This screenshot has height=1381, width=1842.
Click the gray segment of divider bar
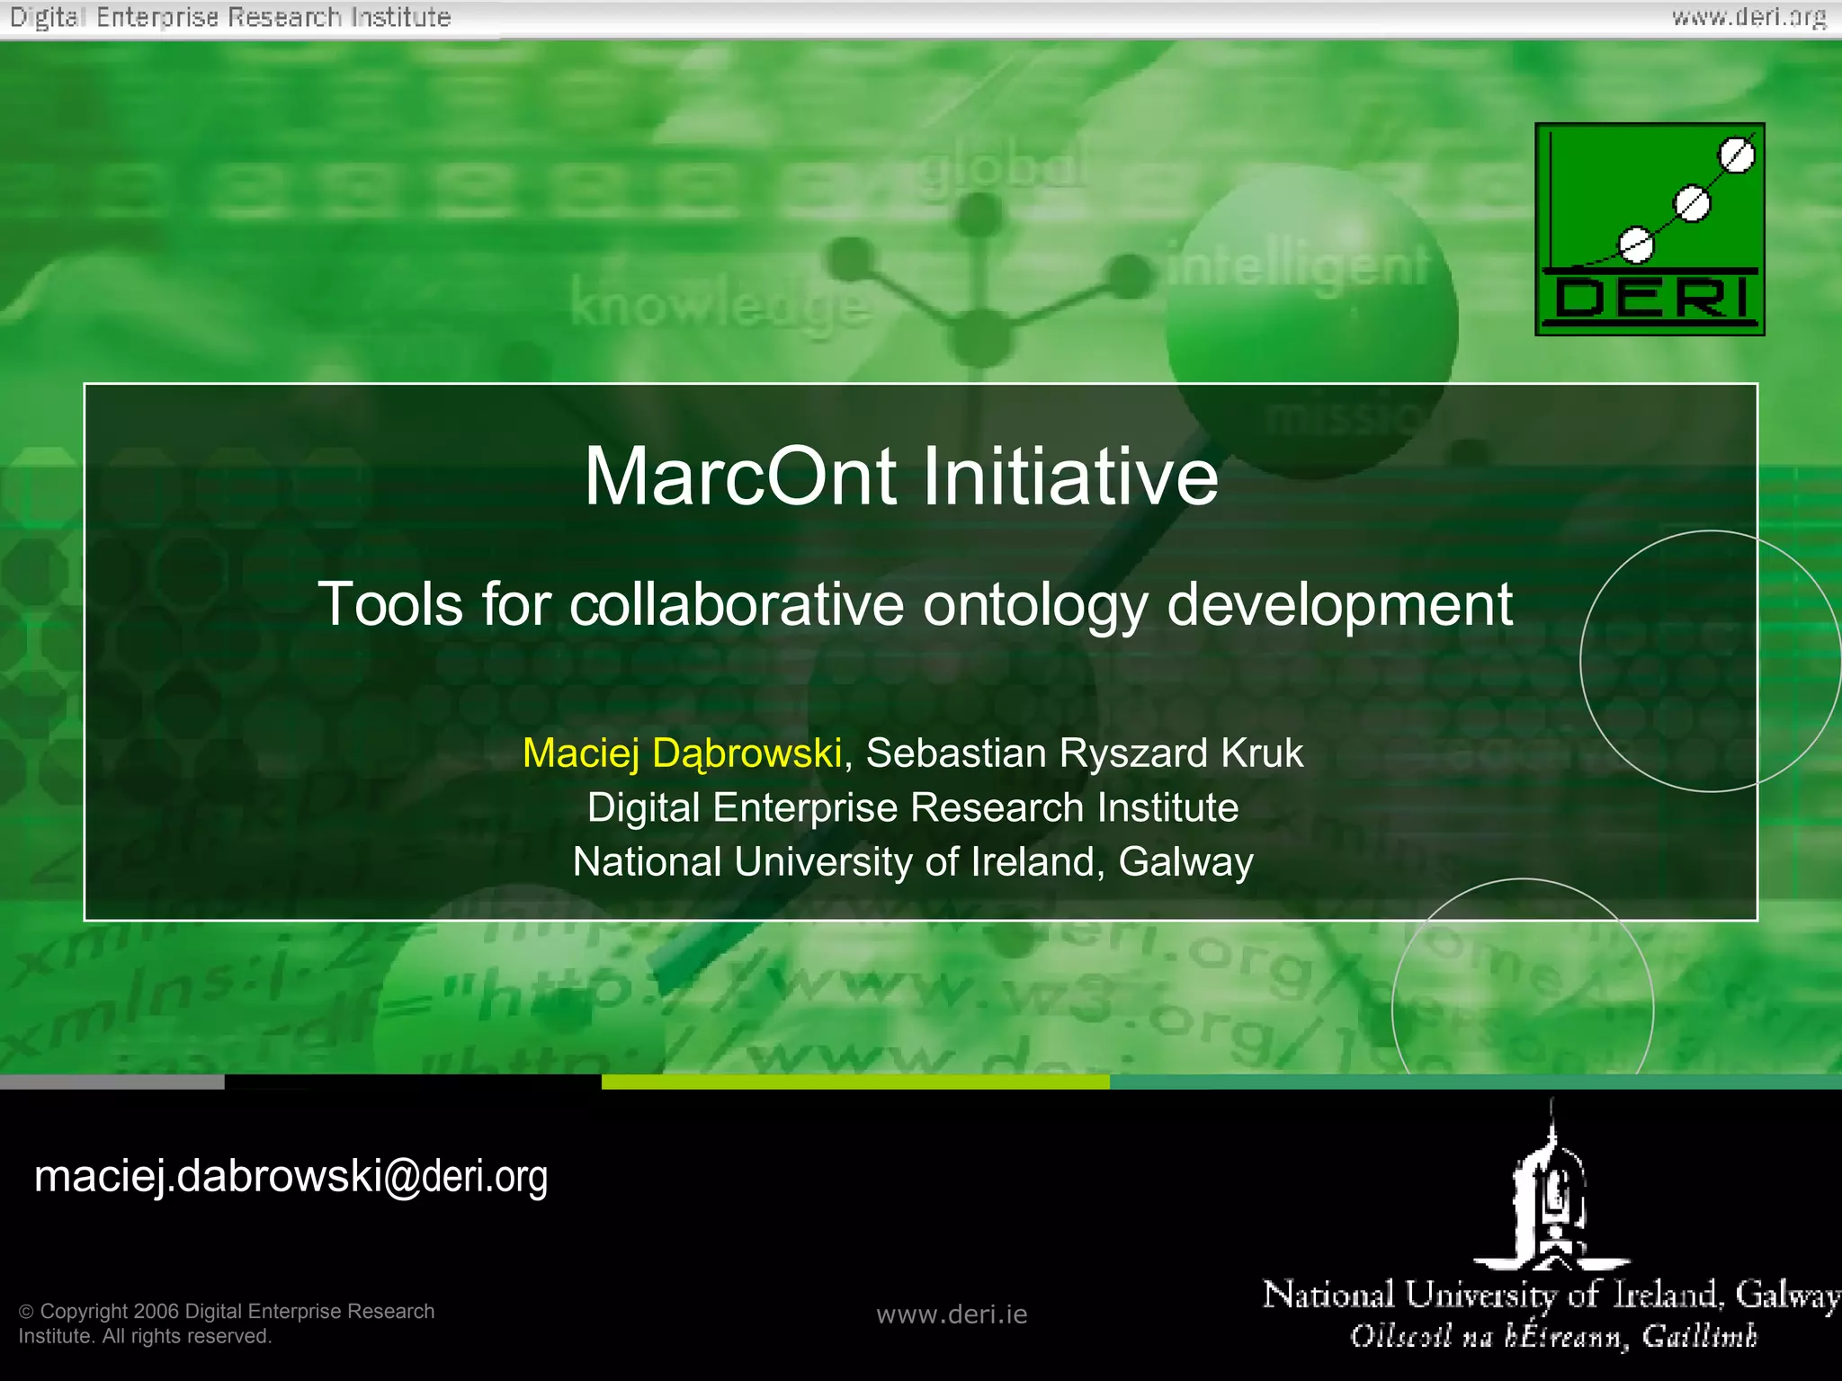[x=112, y=1082]
